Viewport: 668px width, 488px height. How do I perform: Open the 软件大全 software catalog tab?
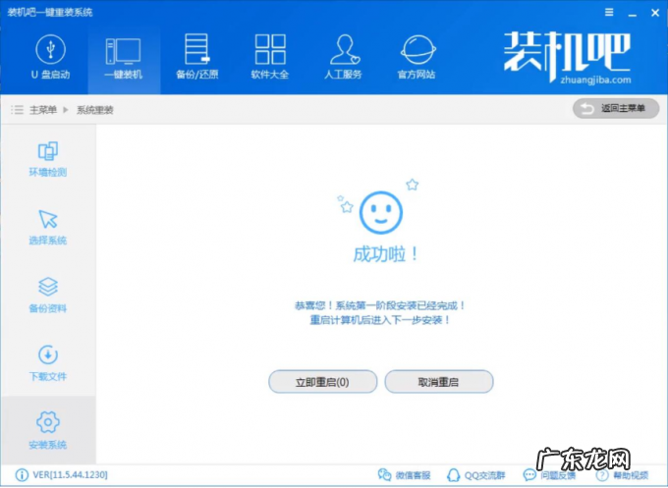coord(270,58)
